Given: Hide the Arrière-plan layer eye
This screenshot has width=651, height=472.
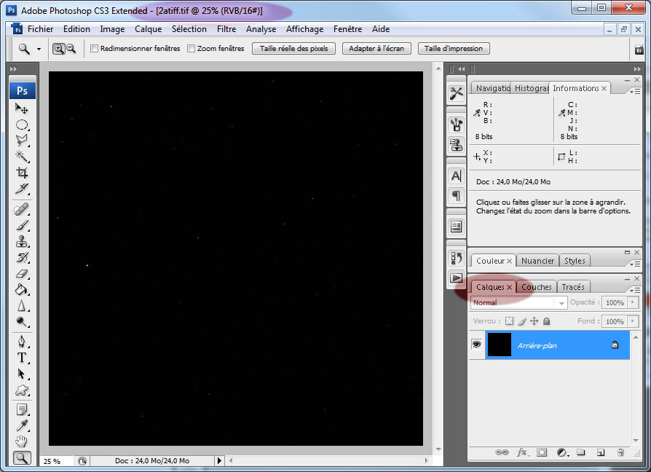Looking at the screenshot, I should [x=476, y=345].
